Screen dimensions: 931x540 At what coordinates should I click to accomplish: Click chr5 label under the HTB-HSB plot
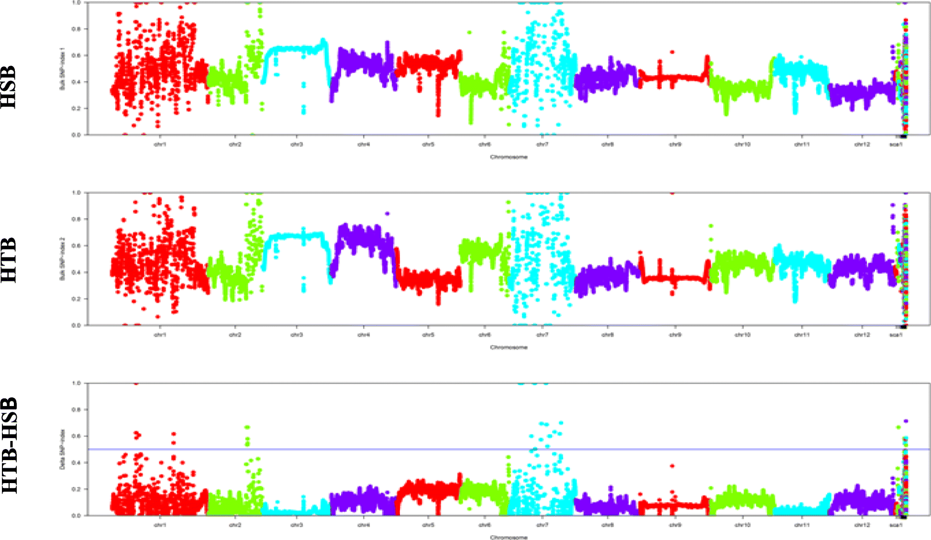[x=428, y=525]
